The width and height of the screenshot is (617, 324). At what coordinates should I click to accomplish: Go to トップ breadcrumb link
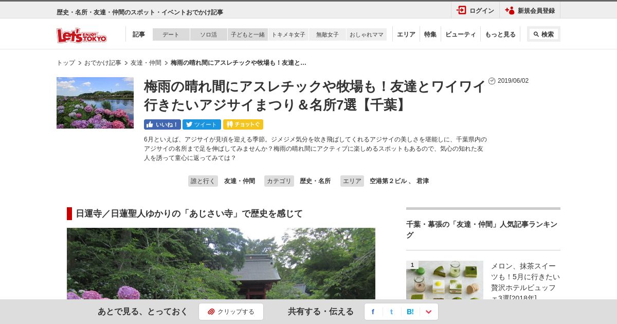(x=66, y=63)
